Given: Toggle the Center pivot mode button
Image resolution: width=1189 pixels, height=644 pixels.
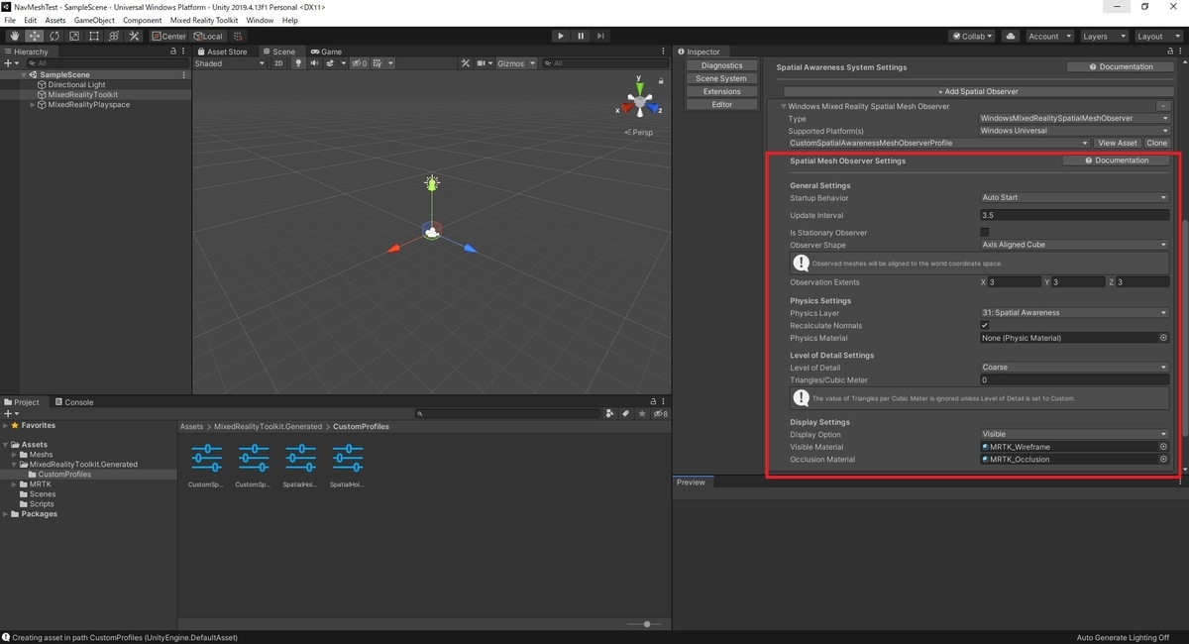Looking at the screenshot, I should coord(169,36).
